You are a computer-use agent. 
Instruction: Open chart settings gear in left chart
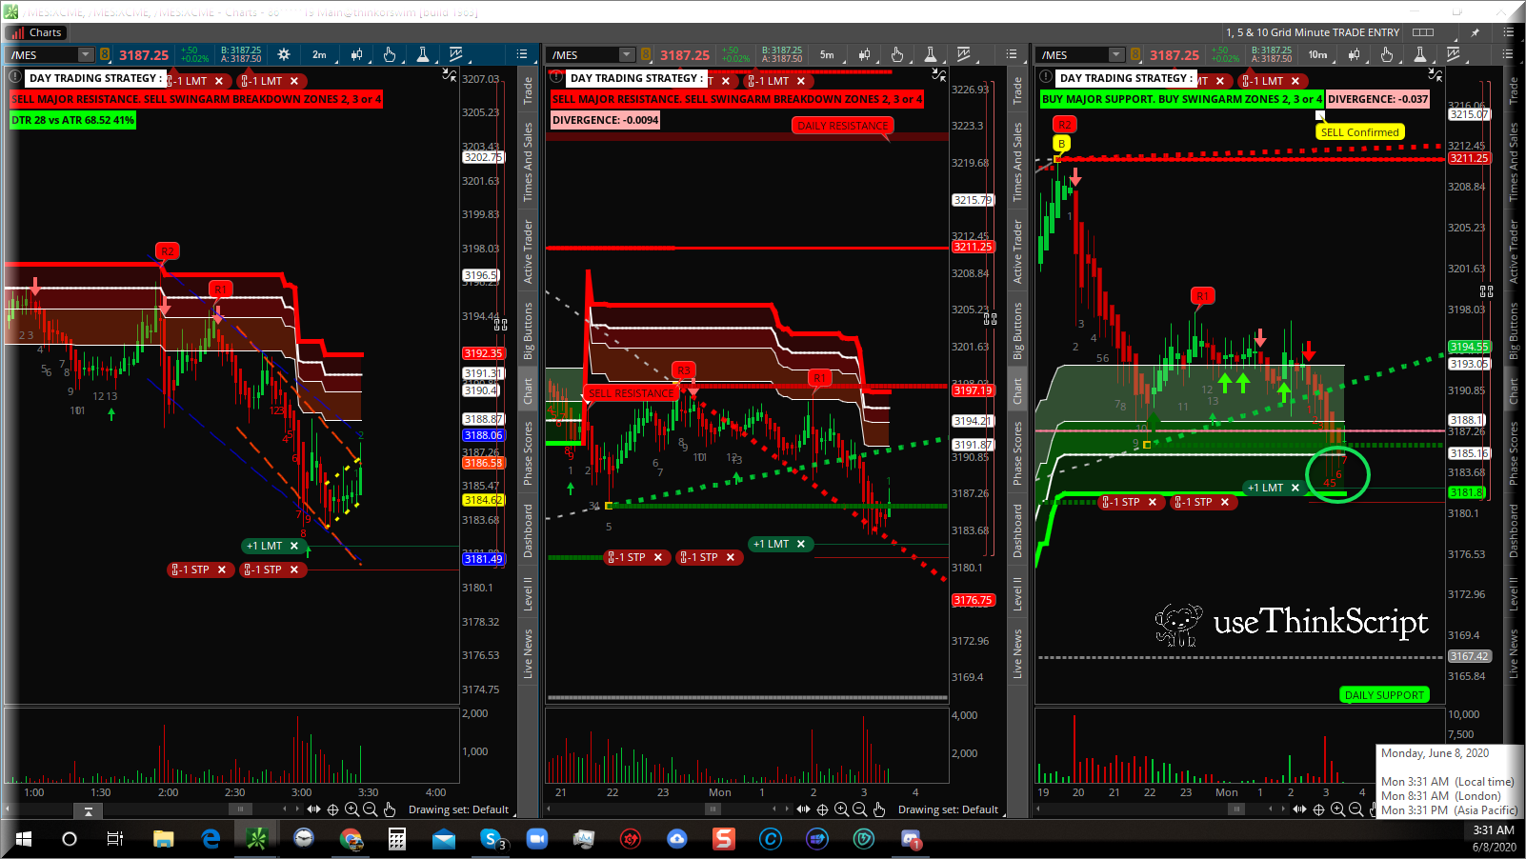pos(283,54)
